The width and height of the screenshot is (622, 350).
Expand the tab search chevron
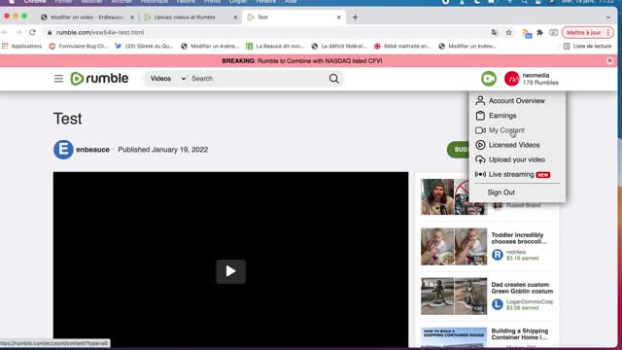click(x=608, y=17)
